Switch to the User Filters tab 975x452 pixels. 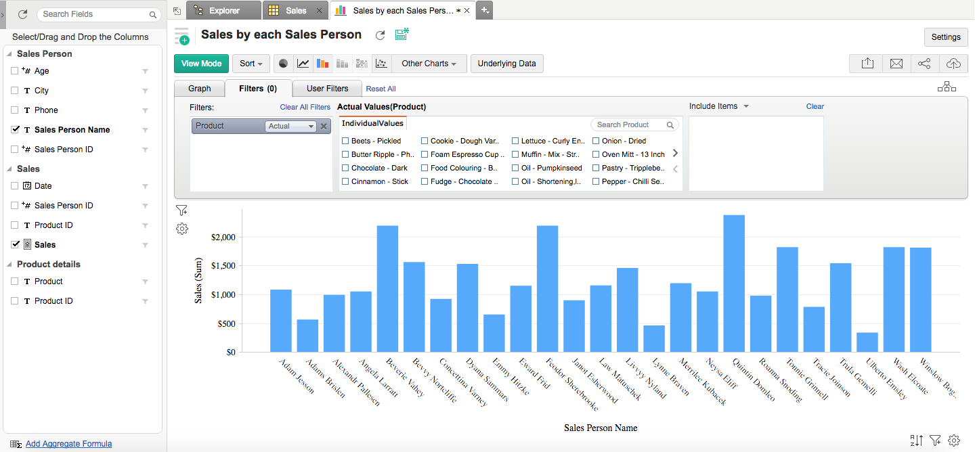click(x=327, y=88)
